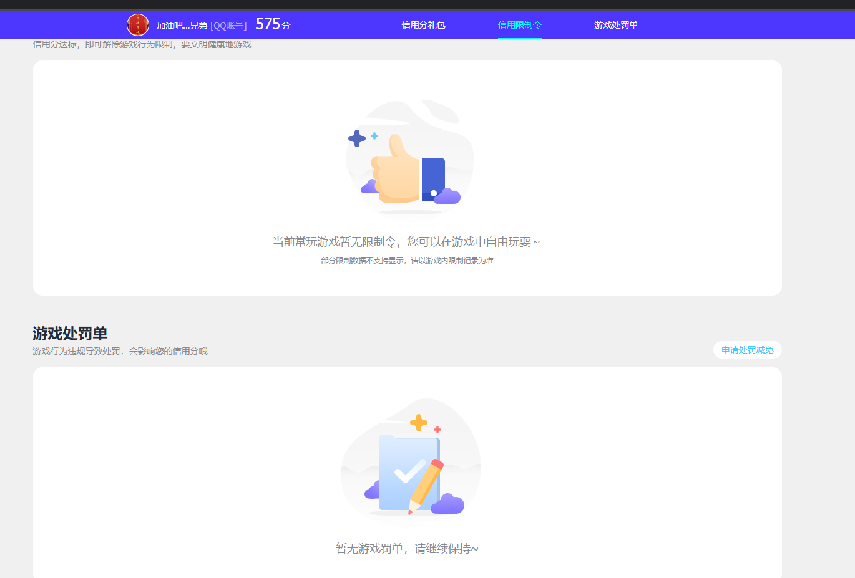
Task: Click the thumbs-up illustration in the restrictions card
Action: click(x=409, y=158)
